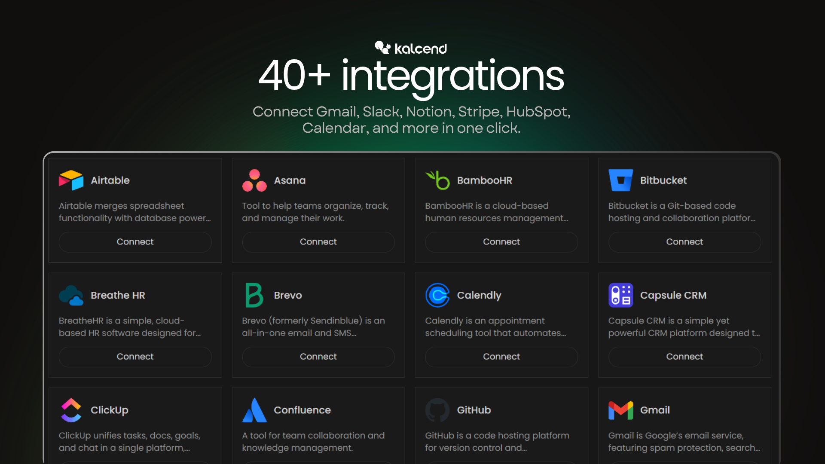Click 'Brevo (formerly Sendinblue)' description
This screenshot has width=825, height=464.
pyautogui.click(x=313, y=327)
